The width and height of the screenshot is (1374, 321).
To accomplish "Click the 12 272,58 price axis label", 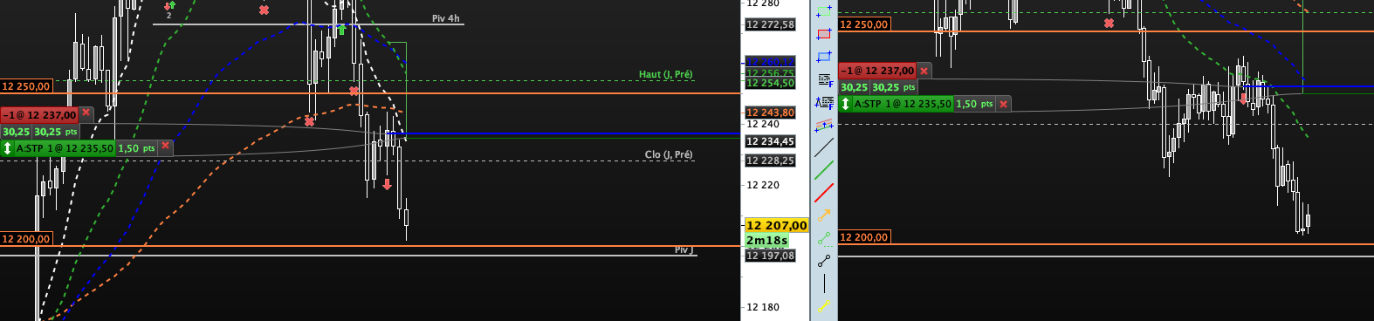I will click(770, 24).
